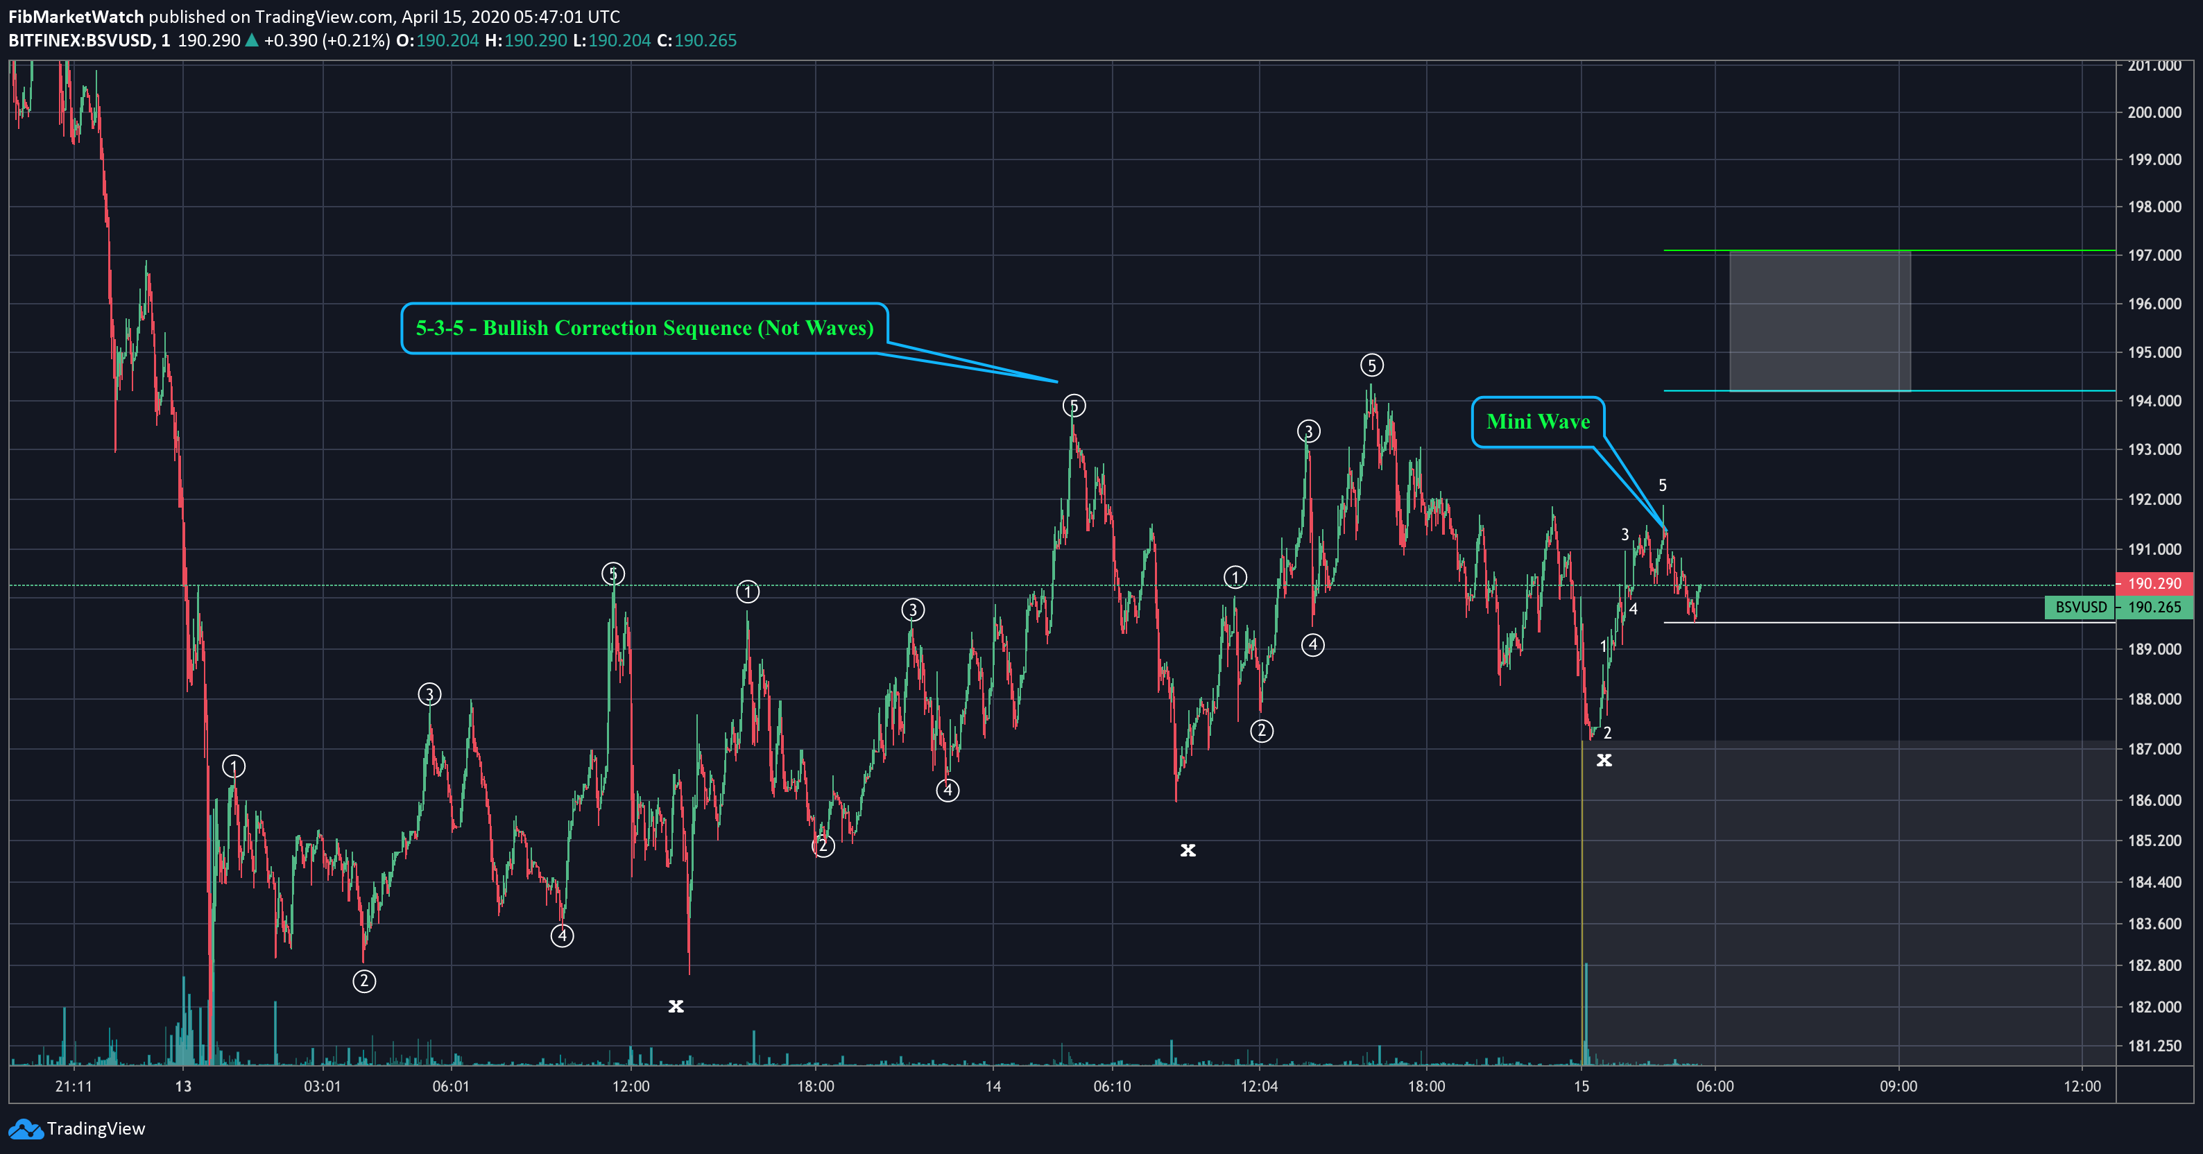2203x1154 pixels.
Task: Click the FibMarketWatch publisher name
Action: click(76, 16)
